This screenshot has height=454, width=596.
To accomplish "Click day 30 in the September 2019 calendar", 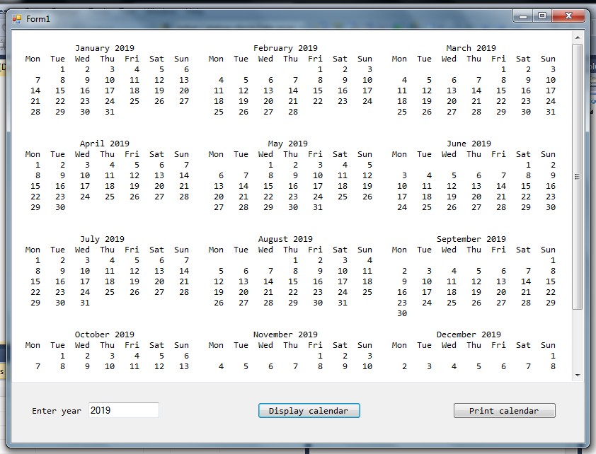I will (x=402, y=313).
